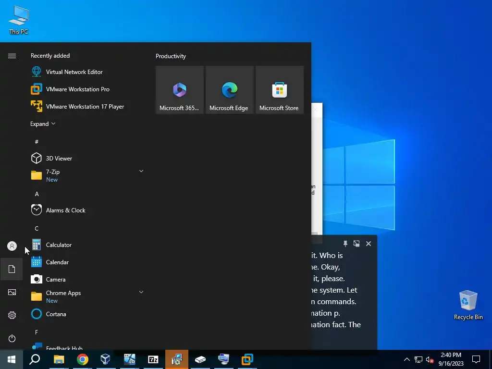Open VMware Workstation 17 Player
Screen dimensions: 492x369
point(87,106)
